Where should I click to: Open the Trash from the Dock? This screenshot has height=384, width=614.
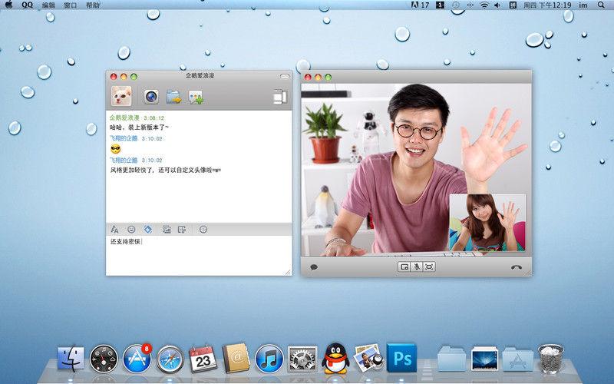(x=550, y=359)
